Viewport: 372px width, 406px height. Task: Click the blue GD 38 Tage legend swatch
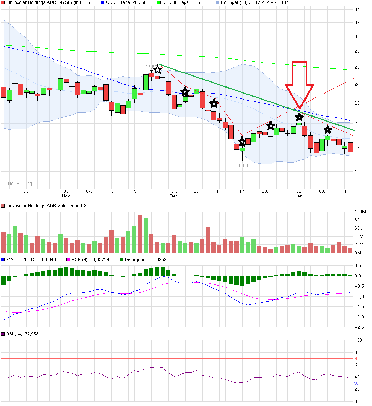(x=103, y=2)
